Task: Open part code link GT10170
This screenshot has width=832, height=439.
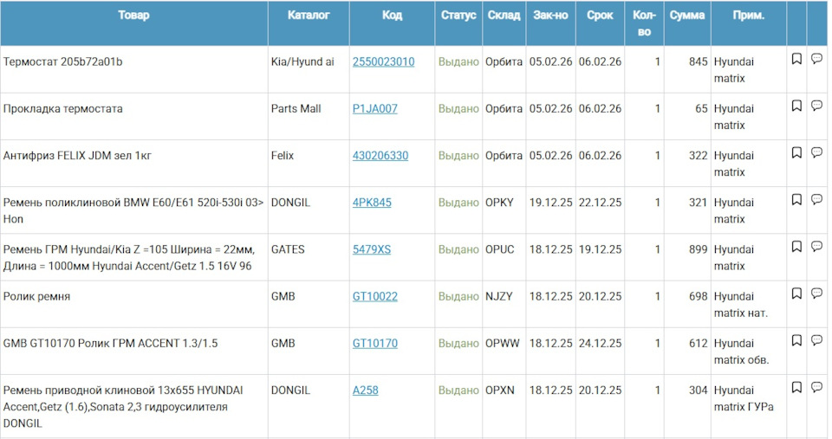Action: 374,343
